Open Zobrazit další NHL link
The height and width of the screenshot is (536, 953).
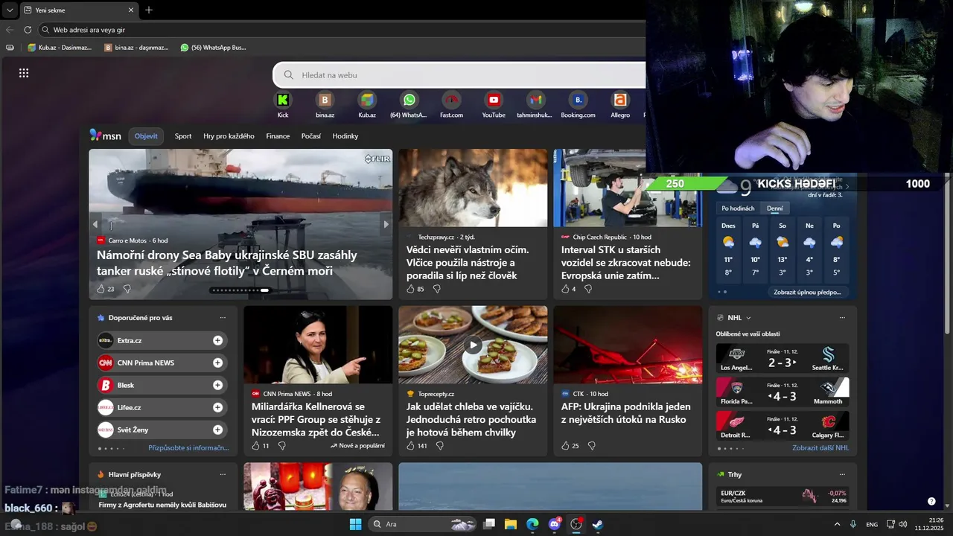coord(820,448)
